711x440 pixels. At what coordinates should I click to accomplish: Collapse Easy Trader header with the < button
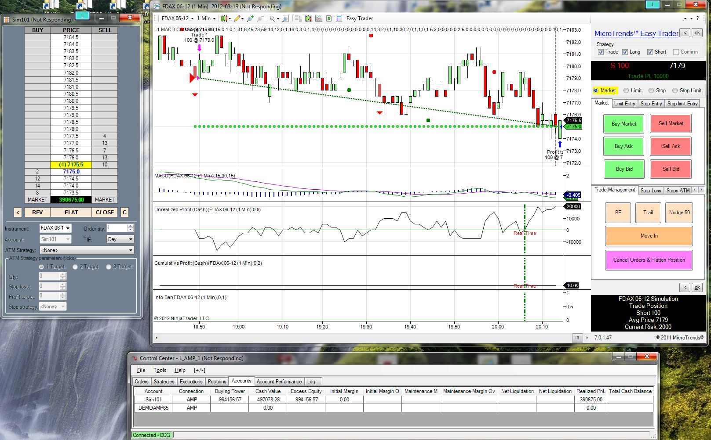click(685, 33)
